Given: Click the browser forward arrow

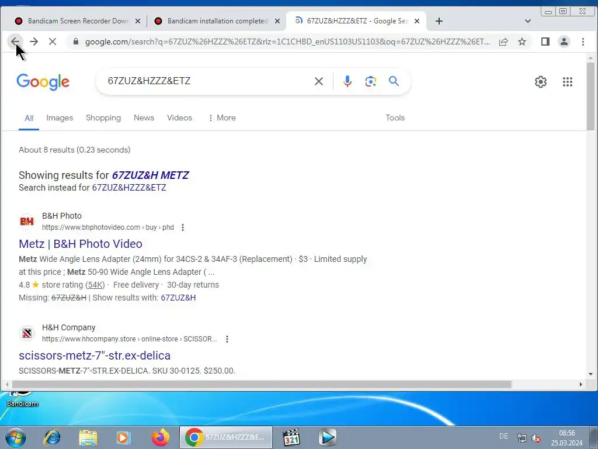Looking at the screenshot, I should [34, 42].
